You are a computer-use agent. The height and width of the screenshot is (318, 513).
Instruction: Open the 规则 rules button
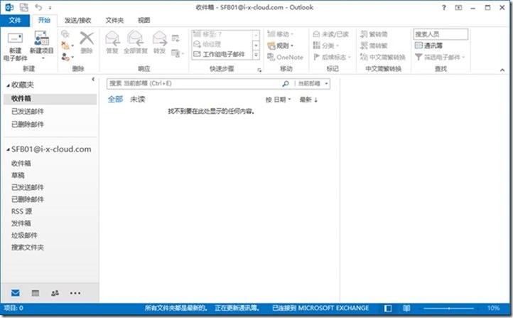(281, 46)
